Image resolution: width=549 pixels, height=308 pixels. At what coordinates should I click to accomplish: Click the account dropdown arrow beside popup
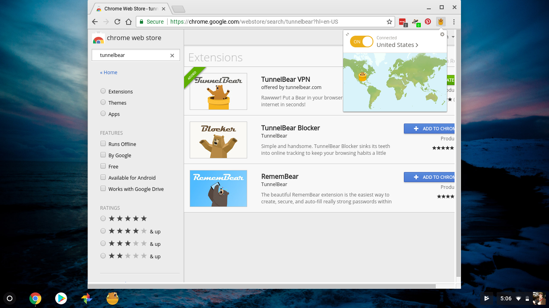[x=453, y=37]
